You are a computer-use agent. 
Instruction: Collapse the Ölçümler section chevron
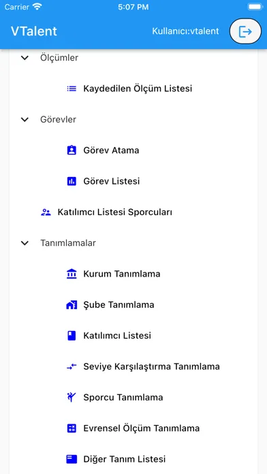(25, 58)
